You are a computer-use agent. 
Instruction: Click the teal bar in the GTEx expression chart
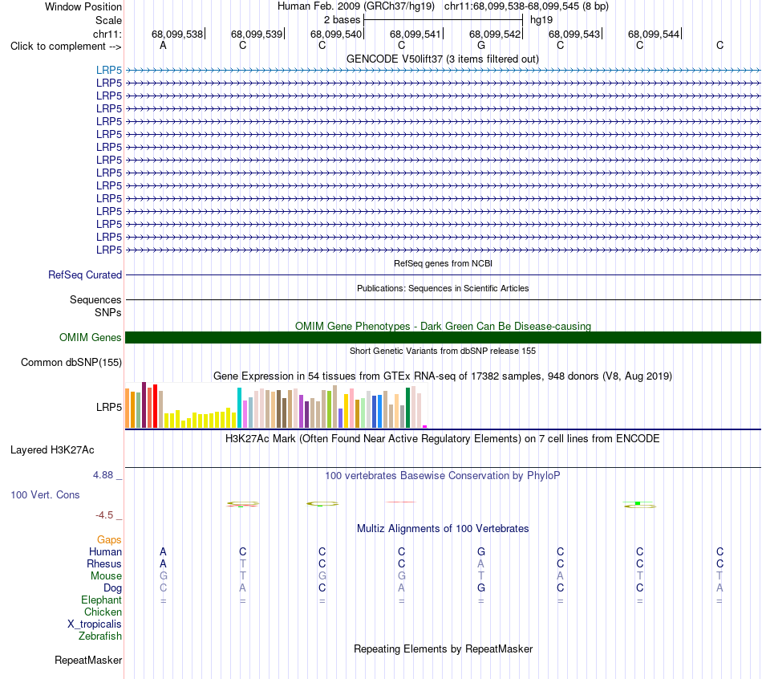[x=239, y=408]
